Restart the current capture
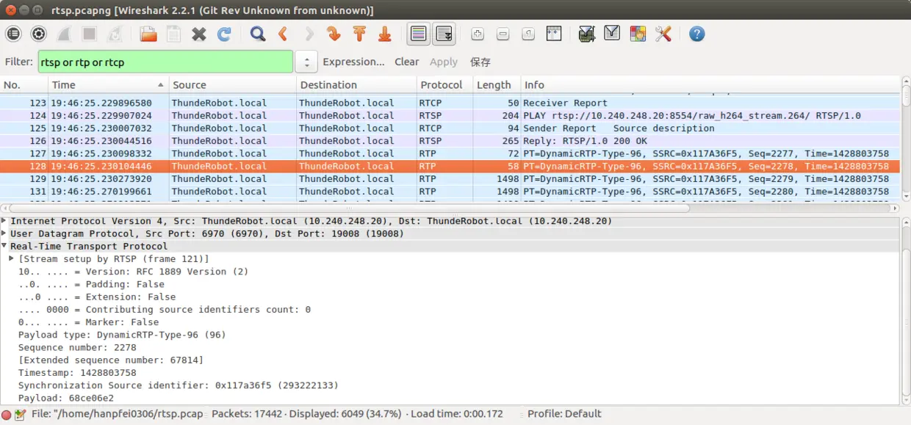The height and width of the screenshot is (425, 911). tap(115, 34)
